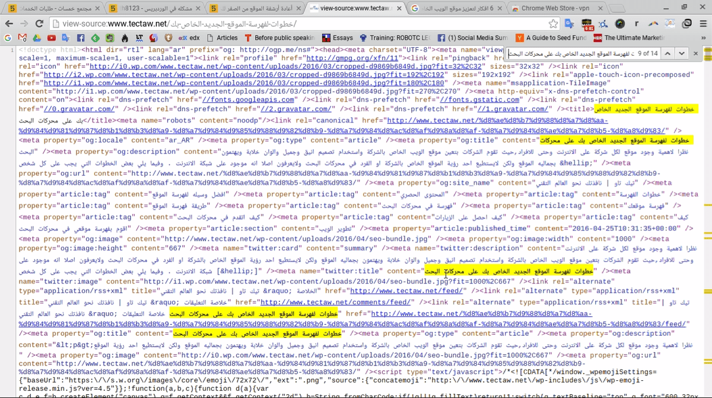Open the Google bookmark icon
This screenshot has height=398, width=712.
click(8, 38)
